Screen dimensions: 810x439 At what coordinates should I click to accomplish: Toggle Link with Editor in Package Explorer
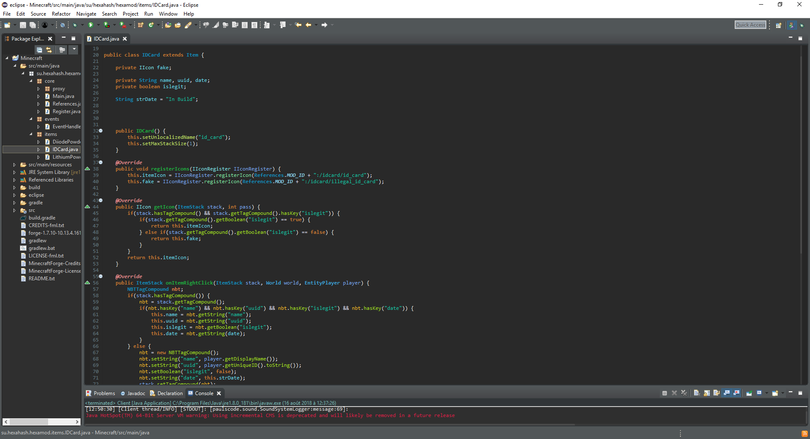coord(49,50)
